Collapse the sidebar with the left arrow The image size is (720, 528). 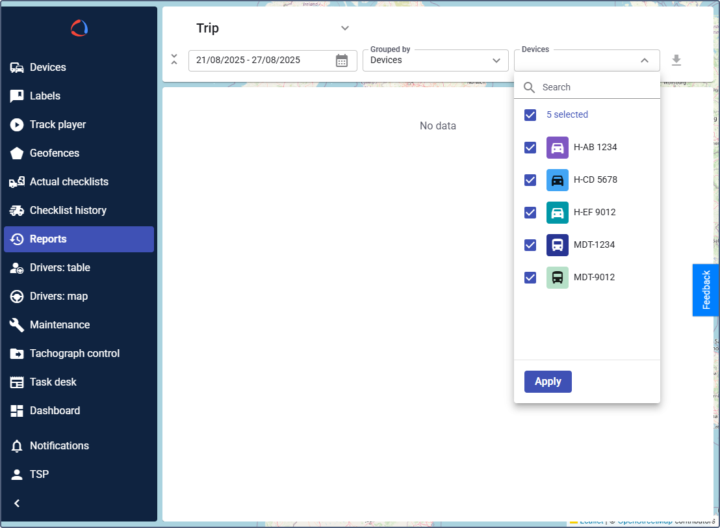(17, 503)
